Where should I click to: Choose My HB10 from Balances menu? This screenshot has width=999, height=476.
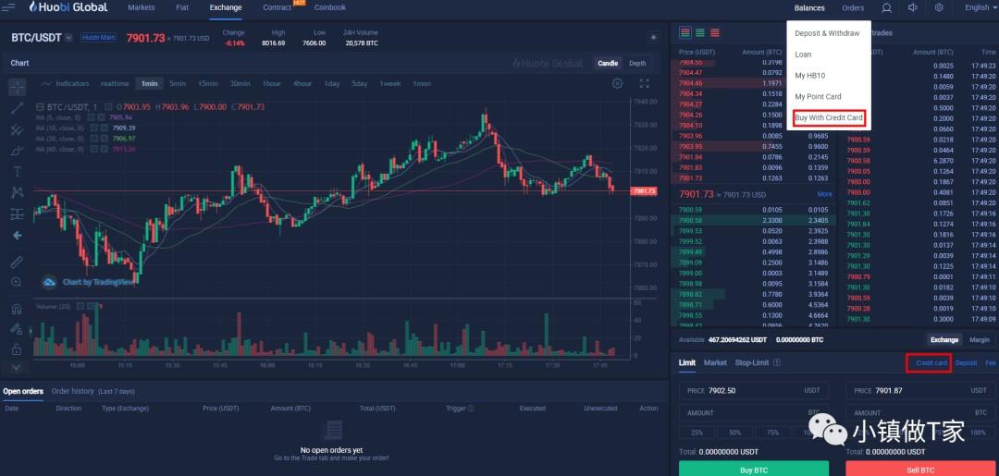coord(809,75)
